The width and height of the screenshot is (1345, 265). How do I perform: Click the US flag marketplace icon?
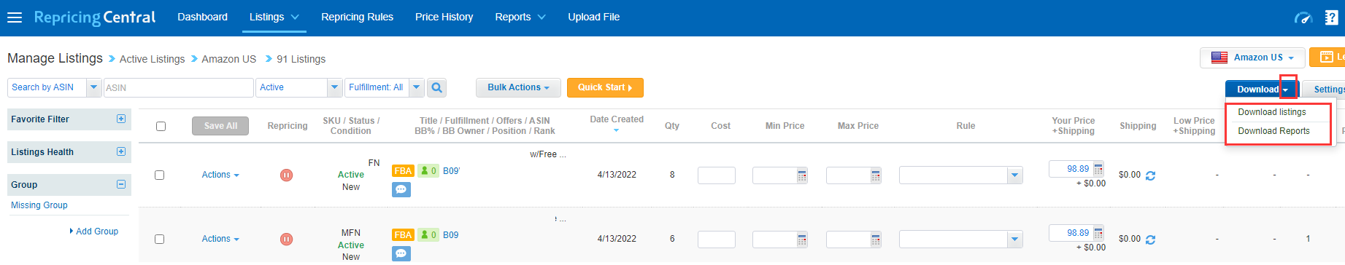pyautogui.click(x=1219, y=58)
